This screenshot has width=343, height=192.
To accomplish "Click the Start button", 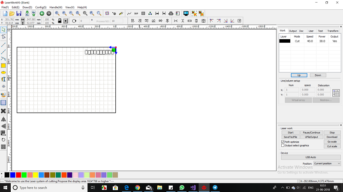I will 291,133.
